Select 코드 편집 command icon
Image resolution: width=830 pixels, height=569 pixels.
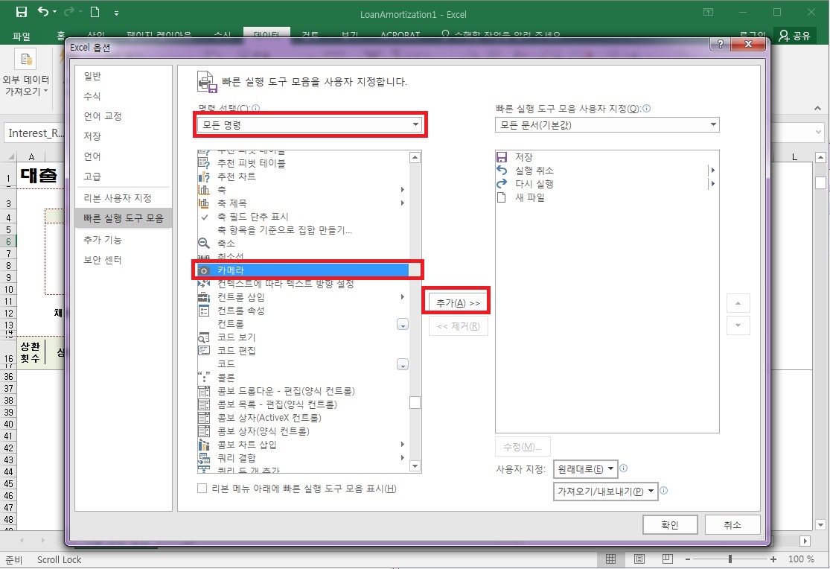[x=204, y=351]
